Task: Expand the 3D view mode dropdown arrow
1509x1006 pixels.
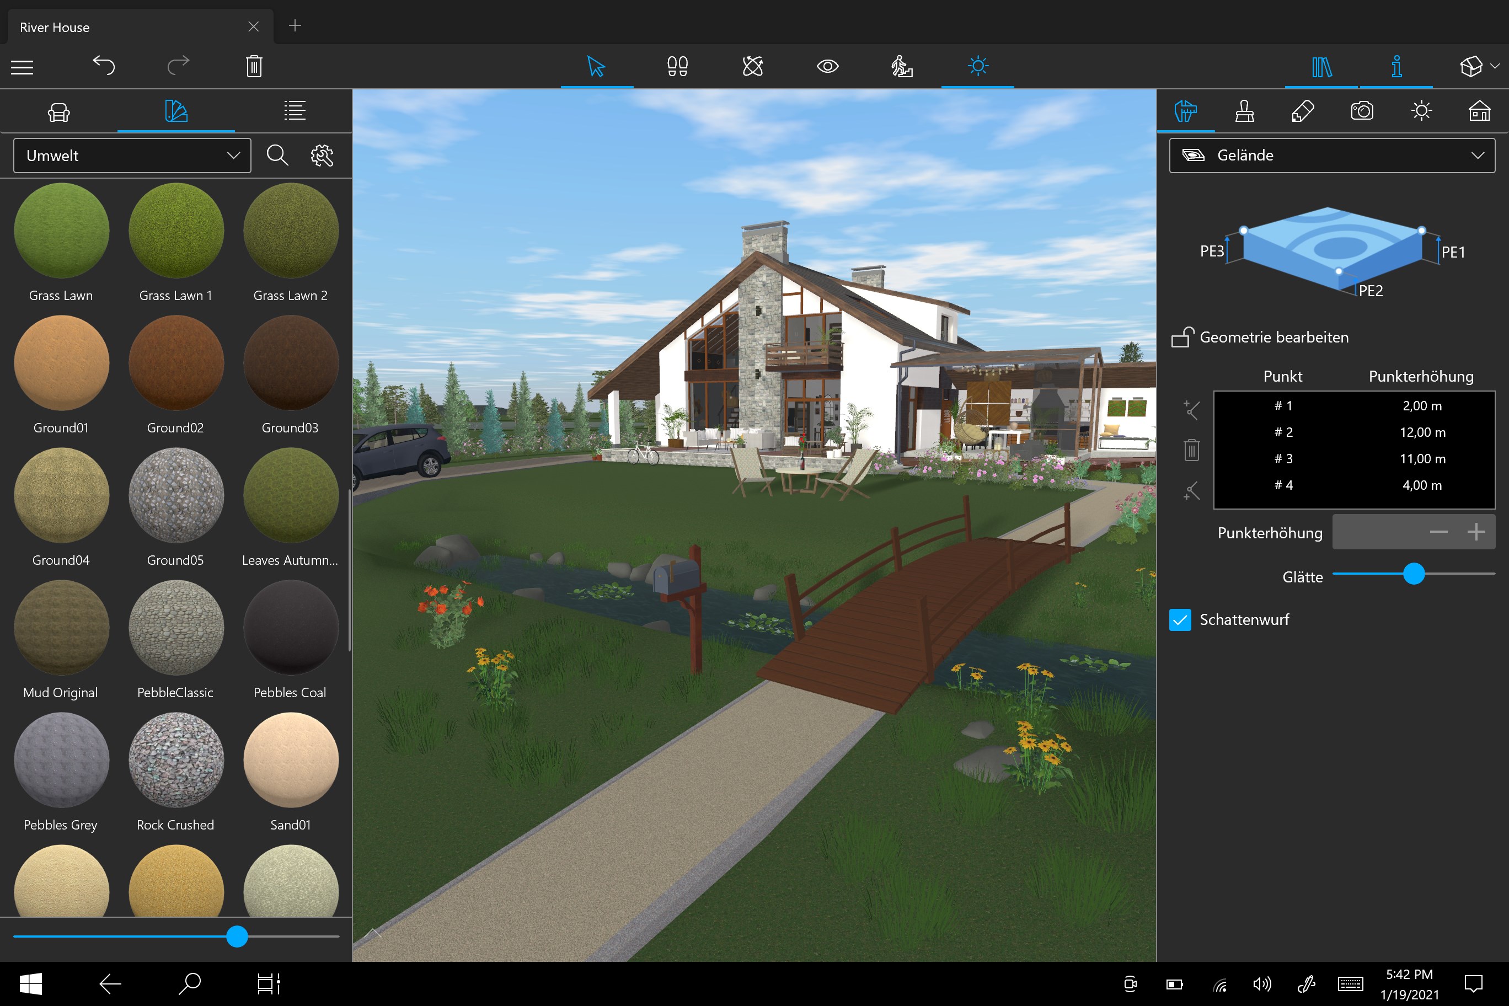Action: point(1494,66)
